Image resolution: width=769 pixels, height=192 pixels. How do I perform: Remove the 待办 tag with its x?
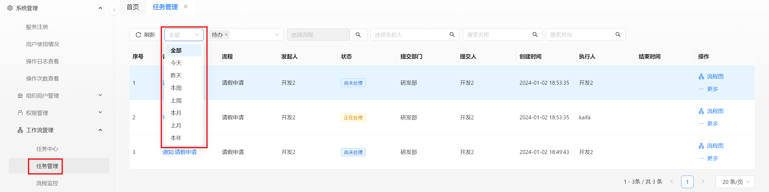[226, 35]
